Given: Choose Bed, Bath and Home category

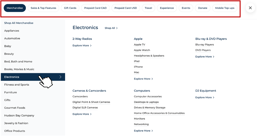Looking at the screenshot, I should [x=18, y=61].
